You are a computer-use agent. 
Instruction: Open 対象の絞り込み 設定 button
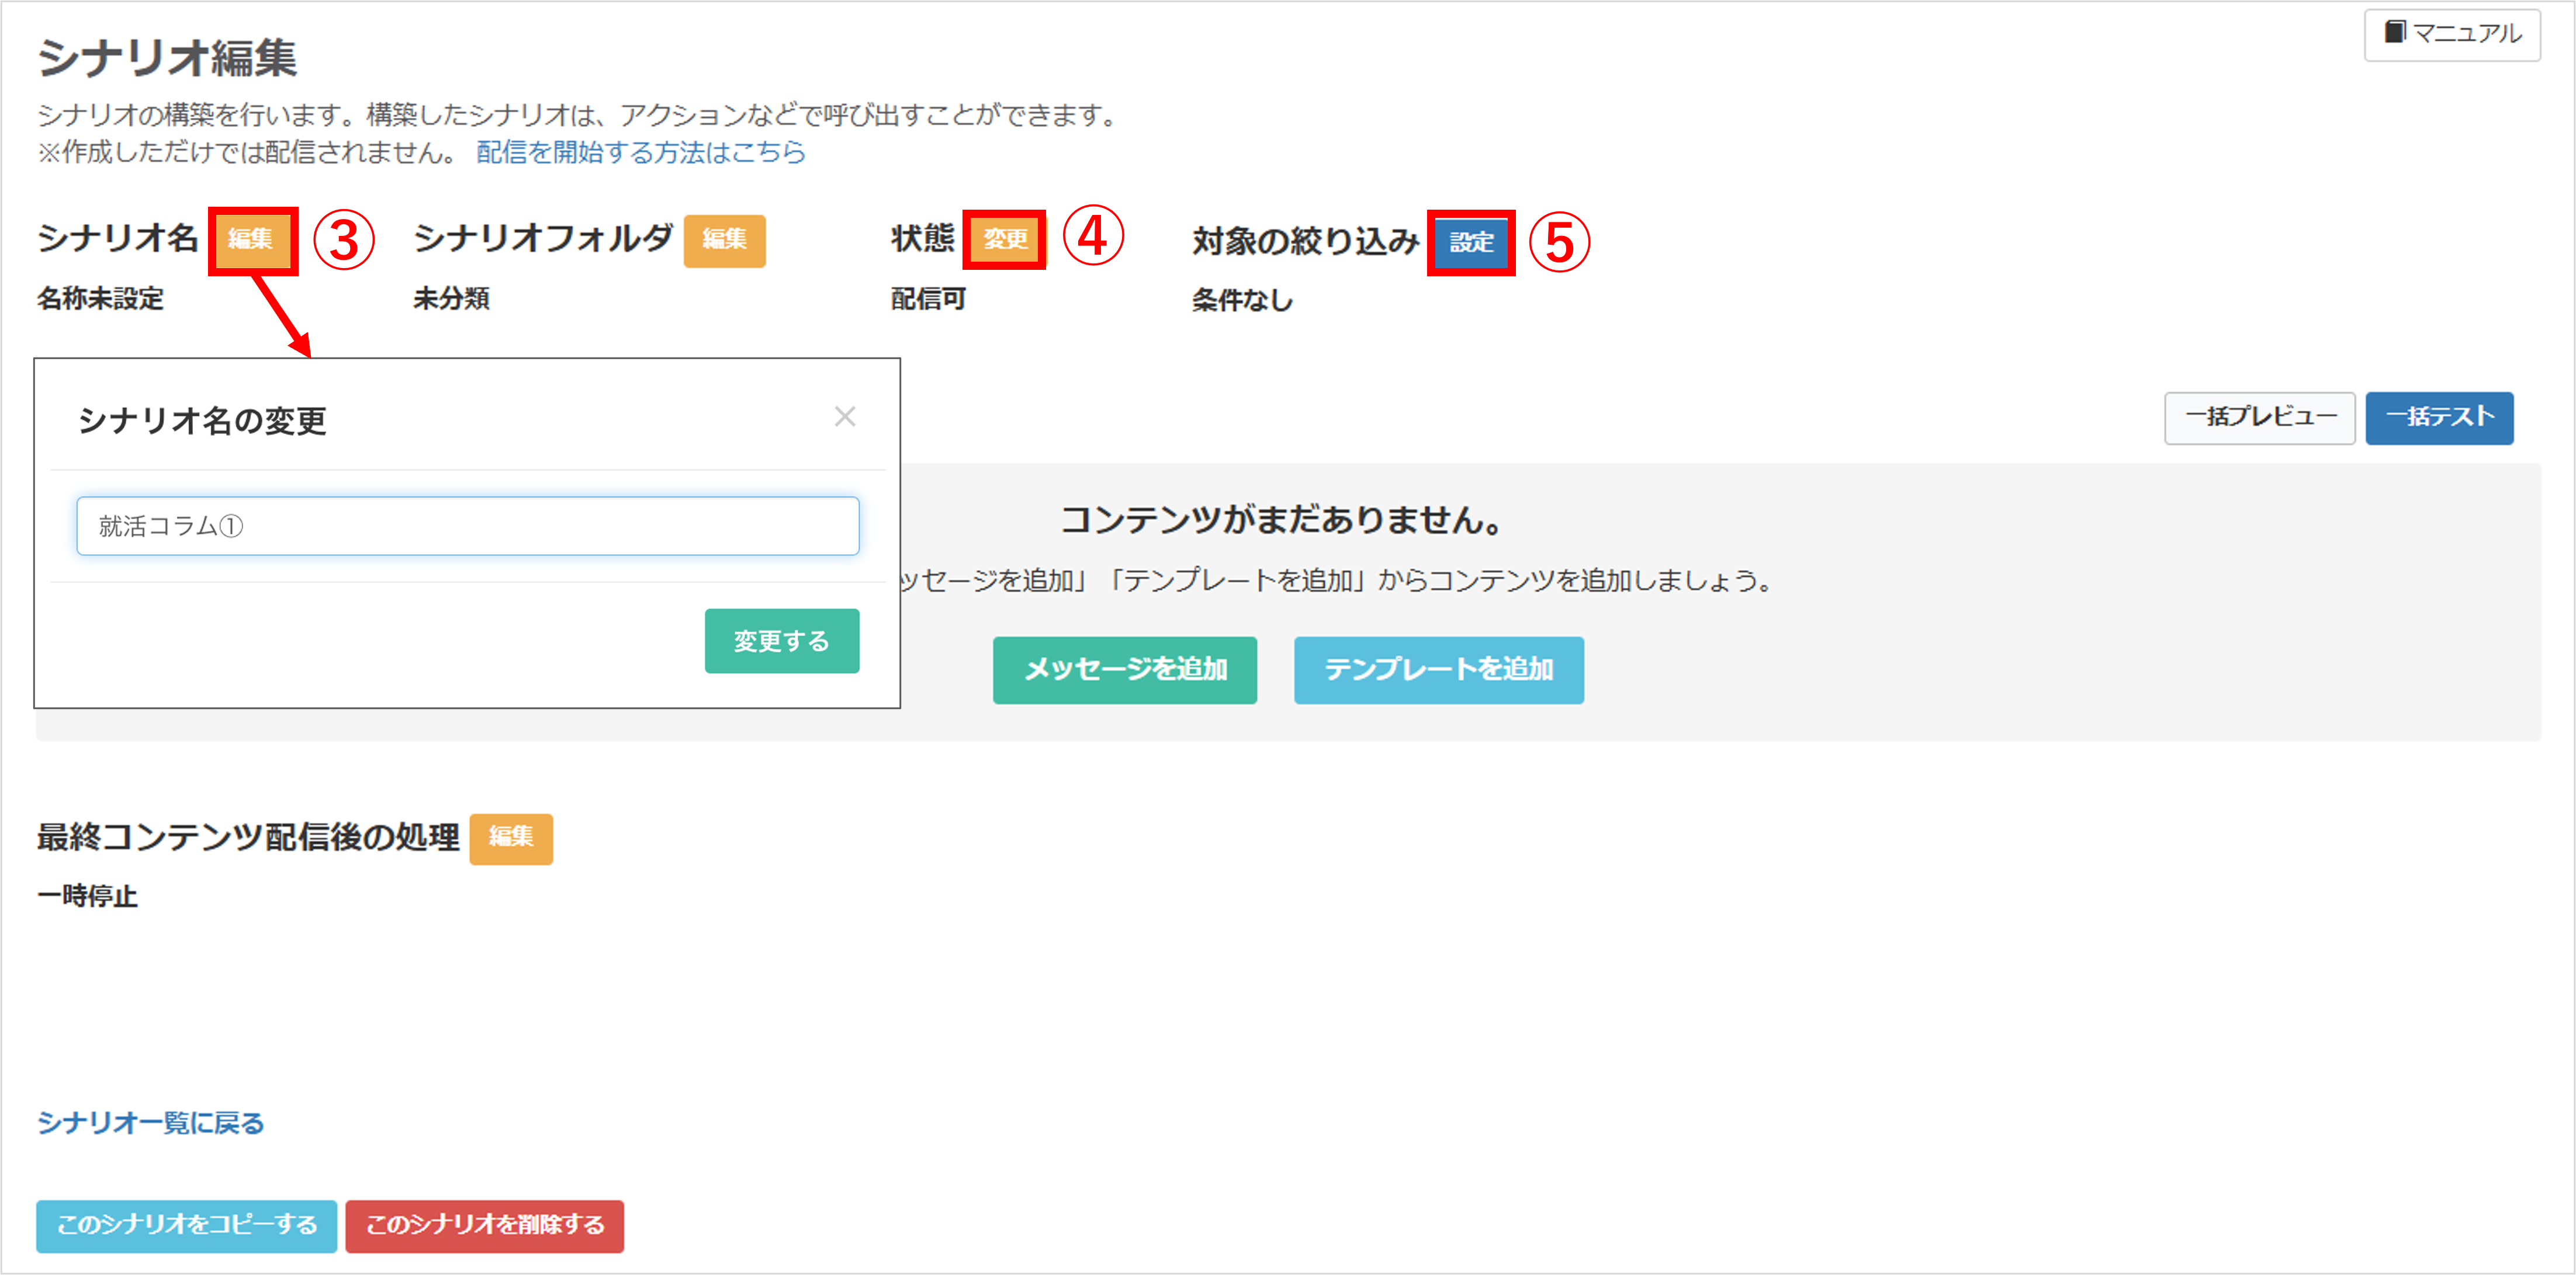(x=1470, y=242)
